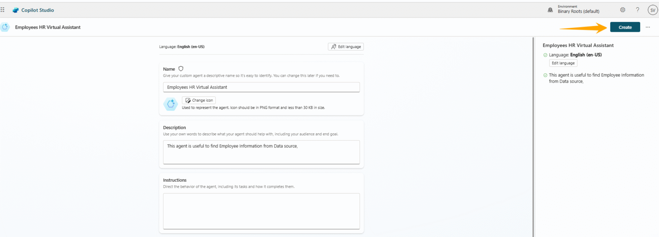The width and height of the screenshot is (659, 237).
Task: Click inside the empty Instructions box
Action: click(x=261, y=211)
